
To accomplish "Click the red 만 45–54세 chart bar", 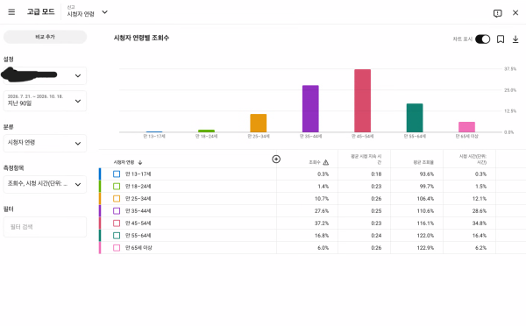I will [363, 101].
